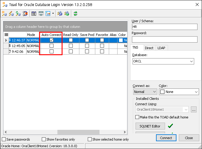Open the Connect as Normal dropdown
Image resolution: width=202 pixels, height=149 pixels.
click(x=155, y=92)
